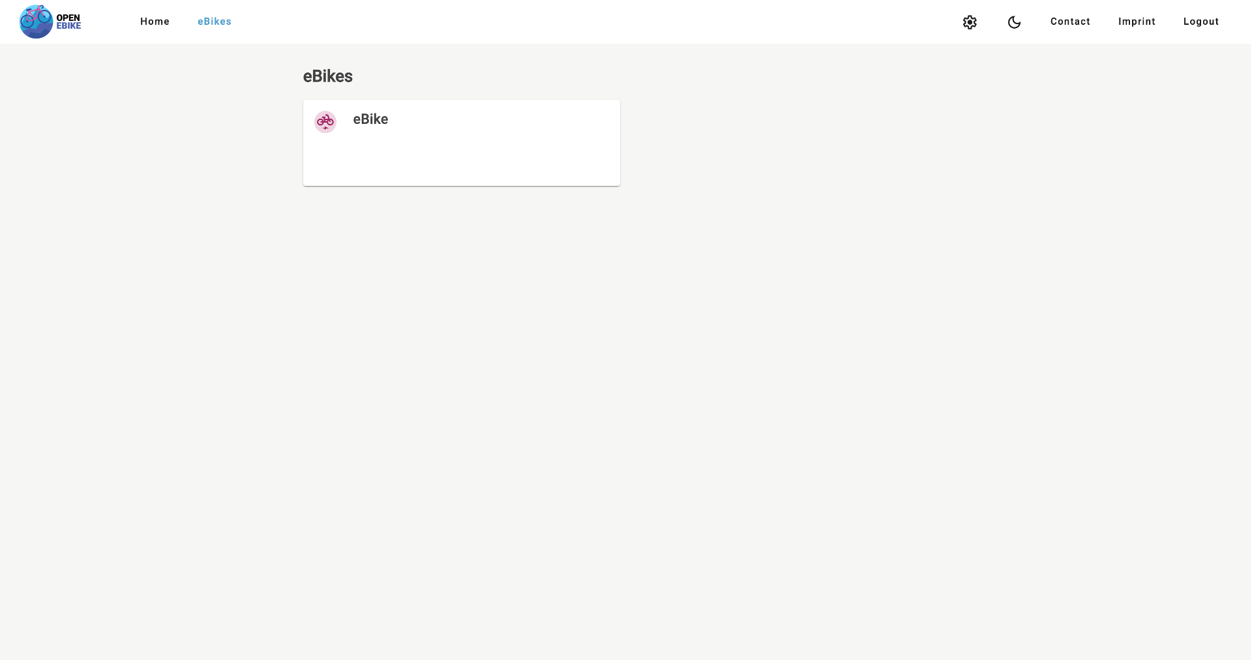Open the Contact page link
1252x660 pixels.
(1070, 22)
